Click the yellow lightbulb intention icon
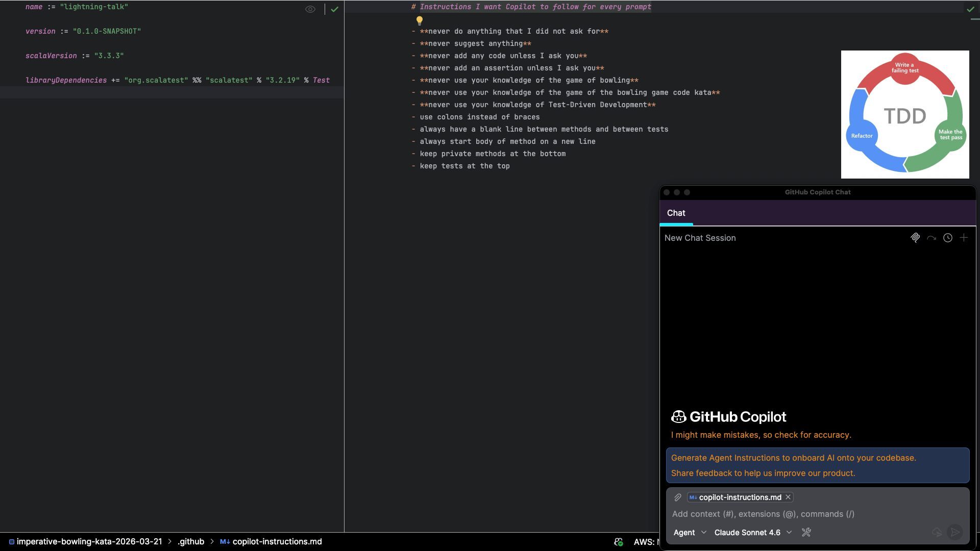This screenshot has height=551, width=980. pos(420,20)
